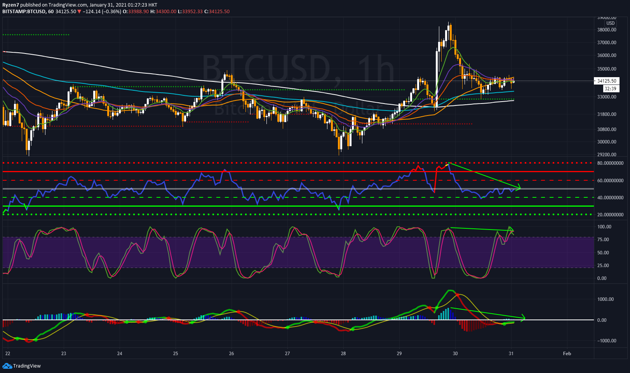Click the stochastic 75.00 axis label

point(603,240)
